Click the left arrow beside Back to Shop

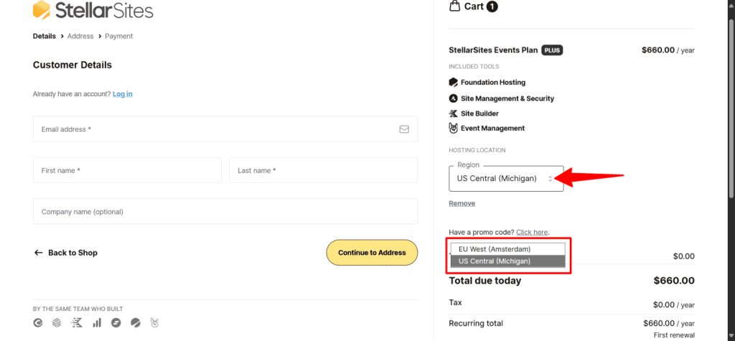[x=39, y=253]
